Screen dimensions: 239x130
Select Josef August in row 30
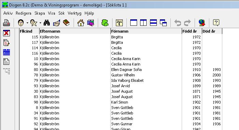coord(122,91)
